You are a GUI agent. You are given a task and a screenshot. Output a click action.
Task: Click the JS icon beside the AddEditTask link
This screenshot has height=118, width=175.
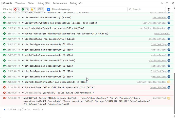point(169,98)
